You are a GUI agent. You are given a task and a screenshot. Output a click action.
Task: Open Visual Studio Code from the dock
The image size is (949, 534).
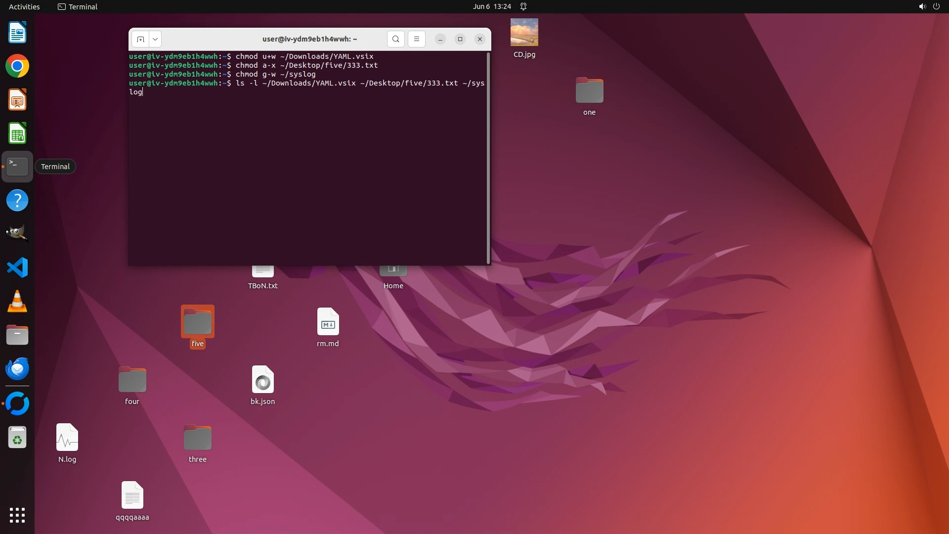17,267
